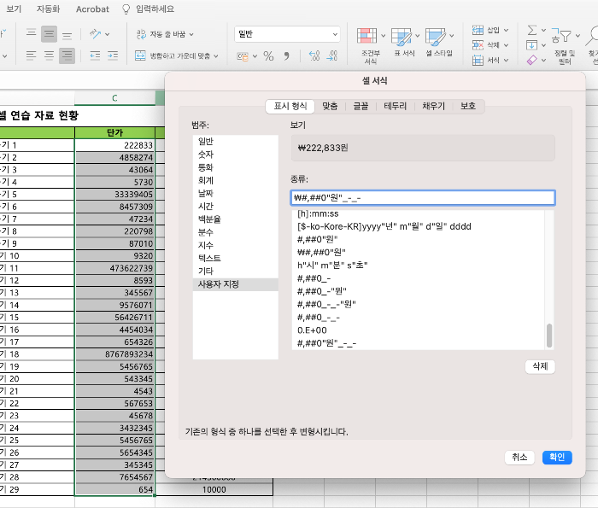
Task: Click the format list scrollbar thumb
Action: tap(549, 336)
